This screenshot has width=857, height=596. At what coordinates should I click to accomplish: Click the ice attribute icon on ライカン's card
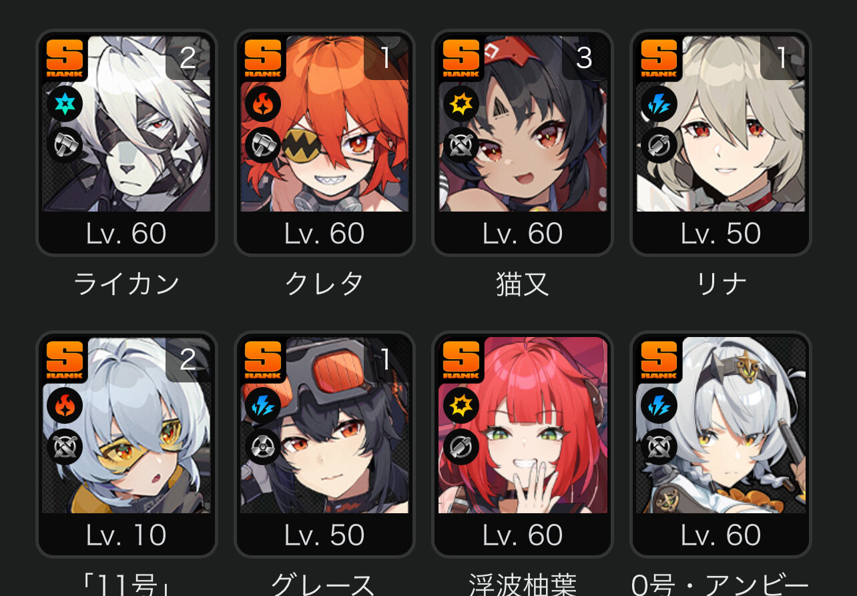(x=65, y=104)
